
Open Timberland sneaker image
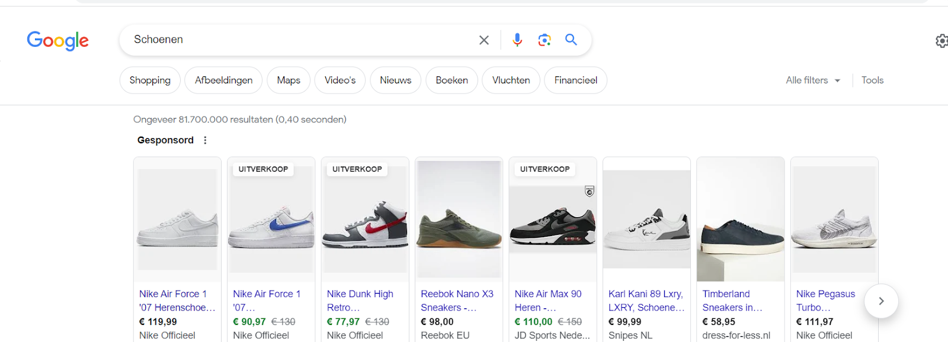point(740,220)
